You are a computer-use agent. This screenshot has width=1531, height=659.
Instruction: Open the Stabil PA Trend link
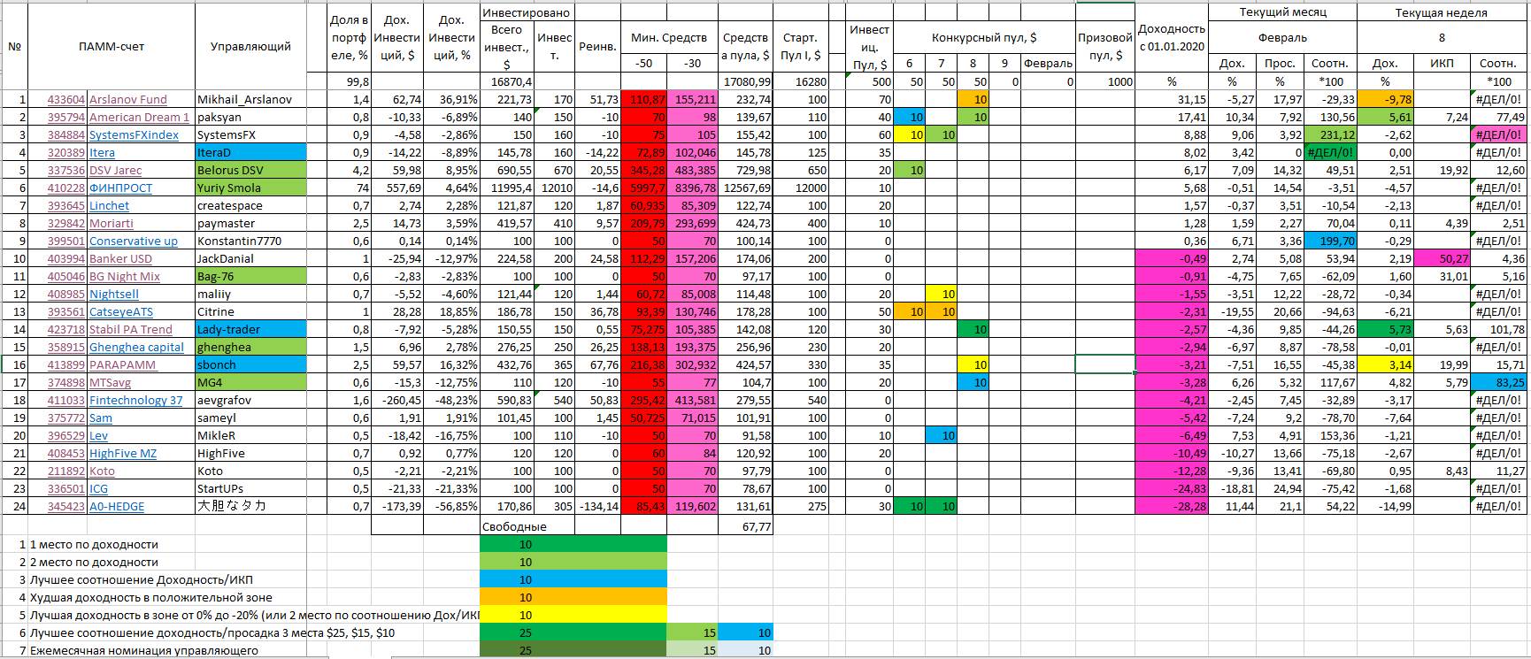pyautogui.click(x=130, y=330)
